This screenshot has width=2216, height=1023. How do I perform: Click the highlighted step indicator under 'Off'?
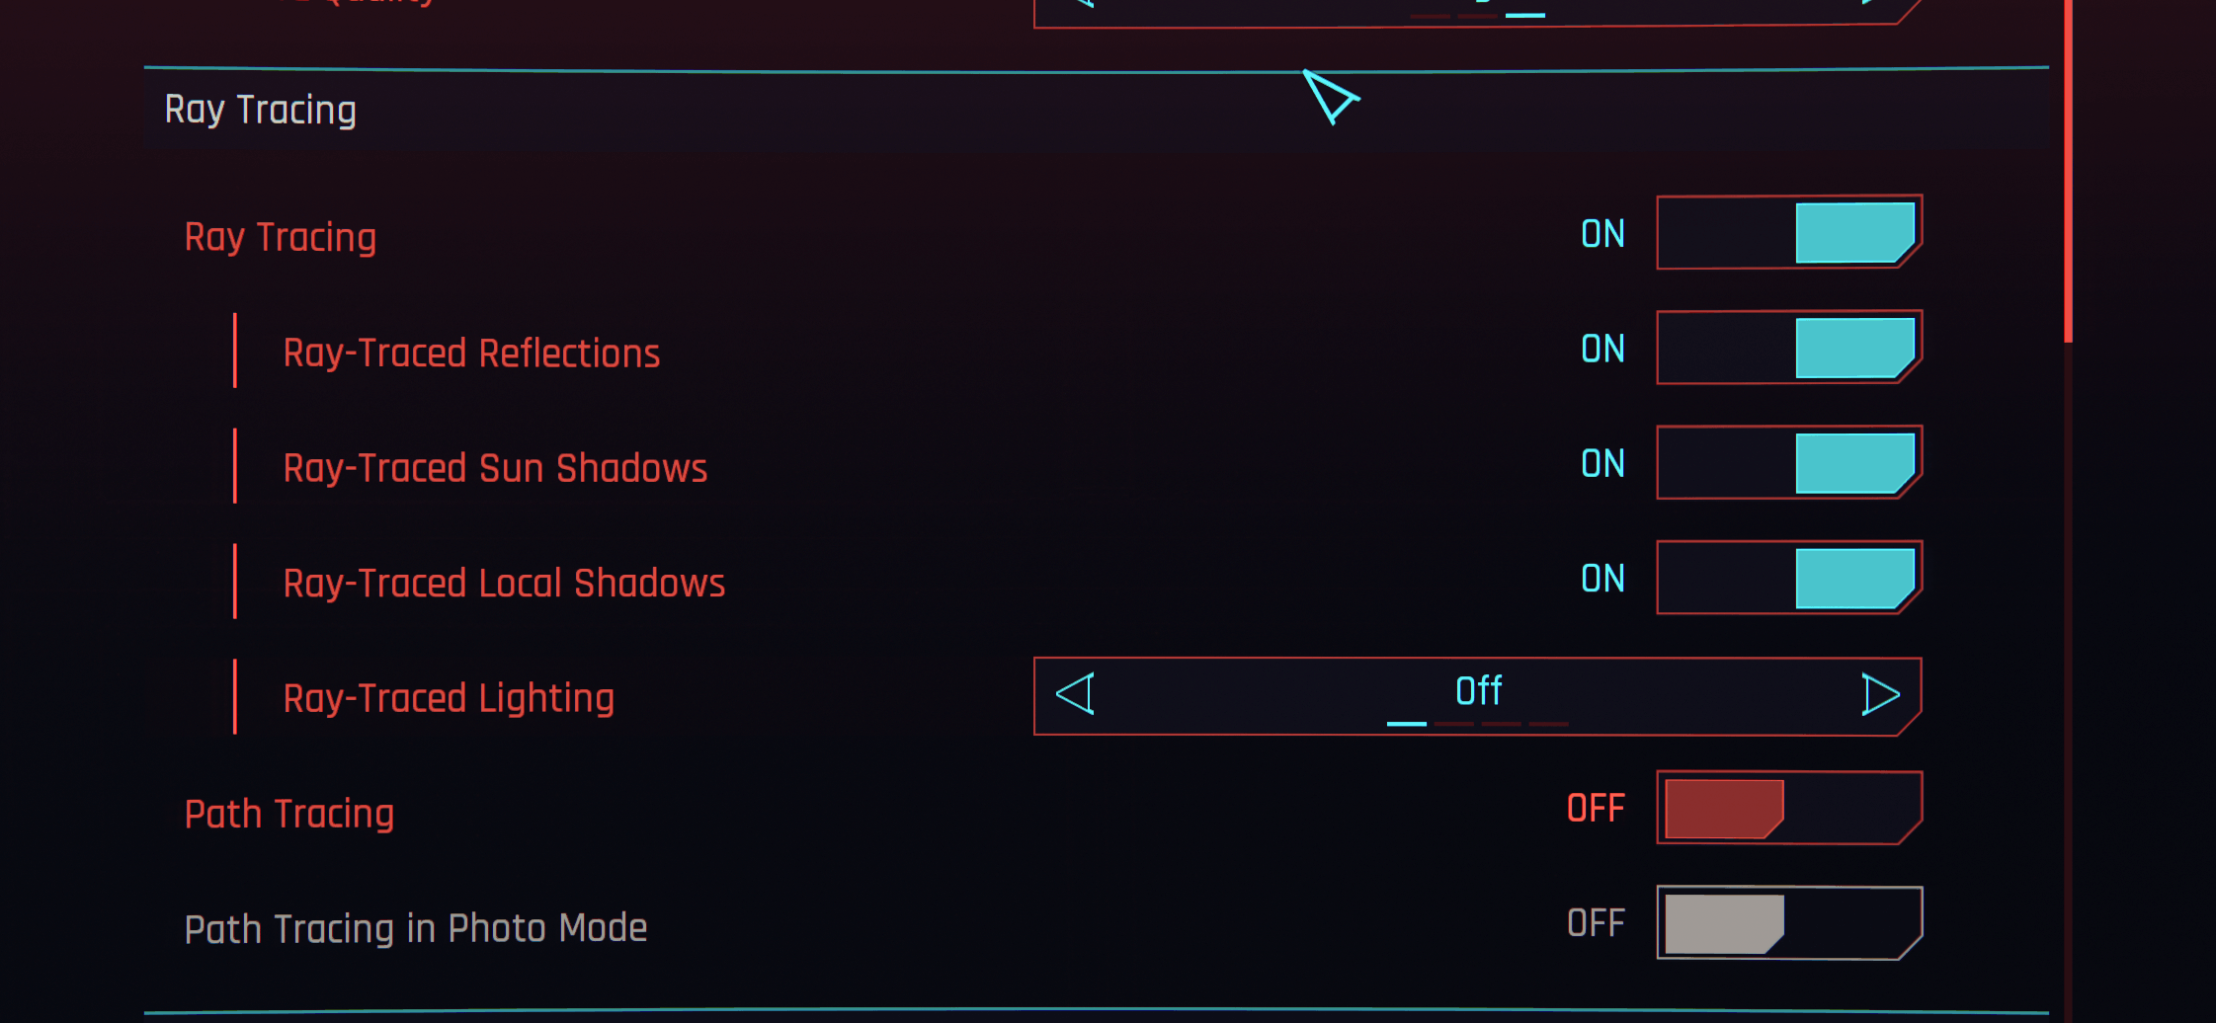pyautogui.click(x=1407, y=724)
